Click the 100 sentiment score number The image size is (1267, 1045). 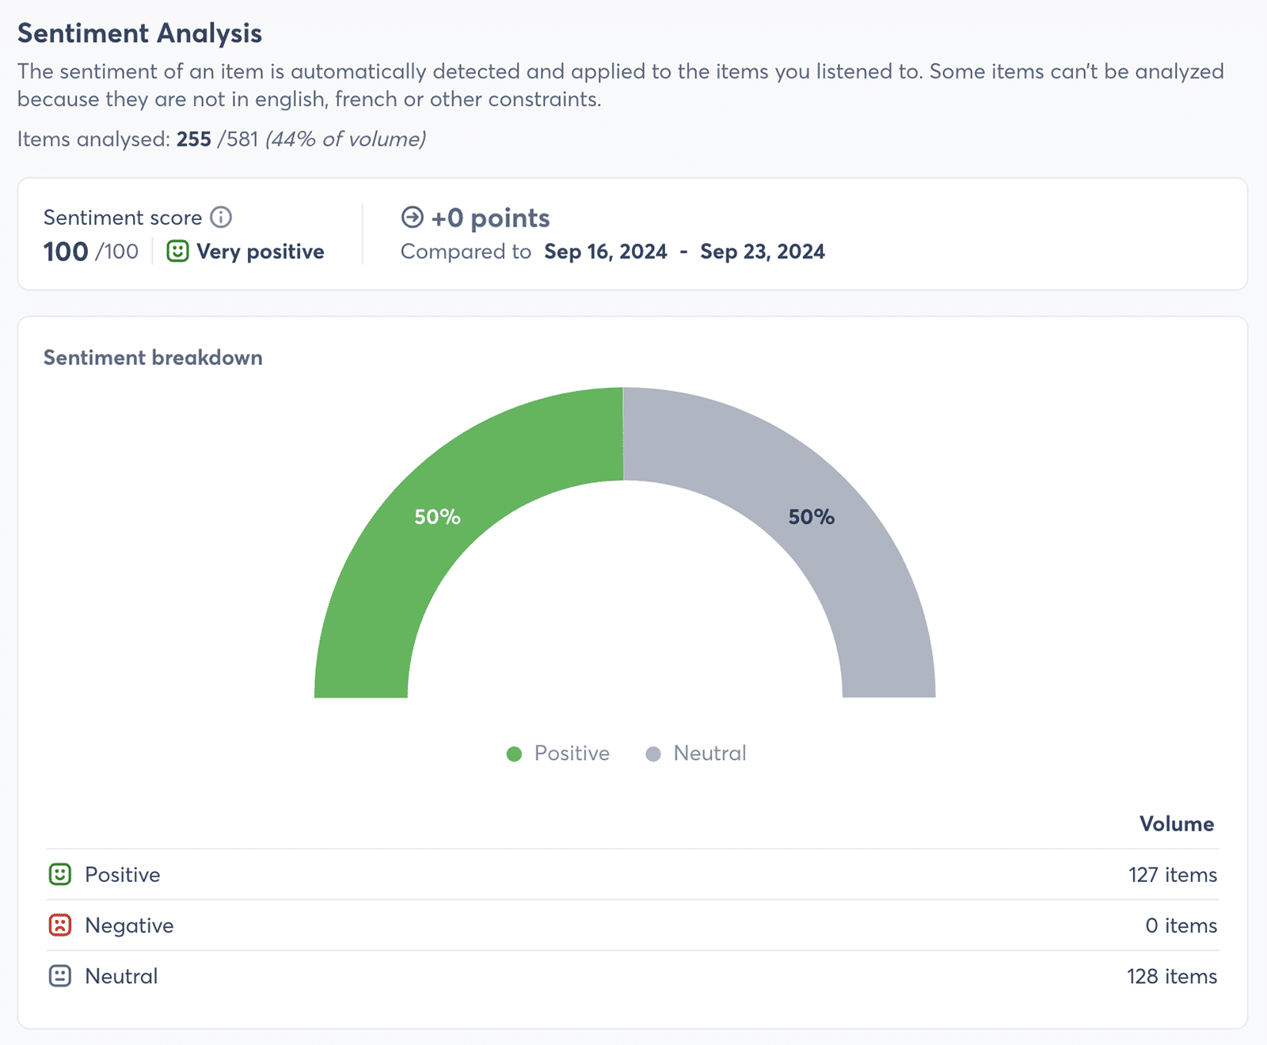[x=66, y=252]
